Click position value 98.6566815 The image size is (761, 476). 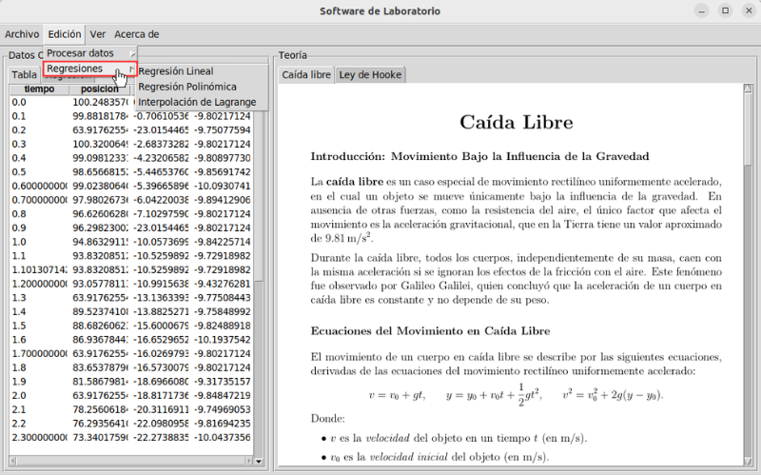pos(101,172)
